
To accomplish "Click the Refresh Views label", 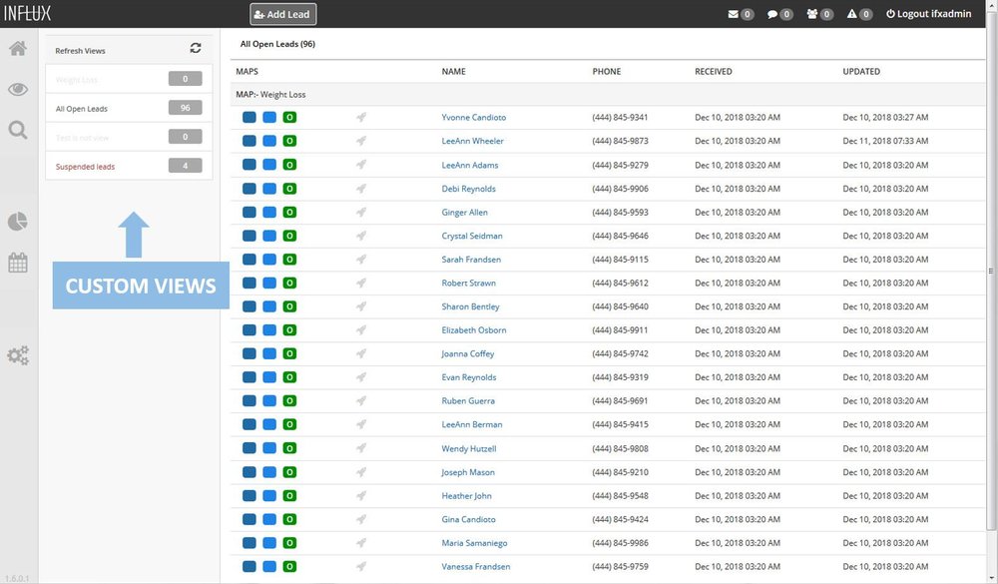I will (x=80, y=51).
